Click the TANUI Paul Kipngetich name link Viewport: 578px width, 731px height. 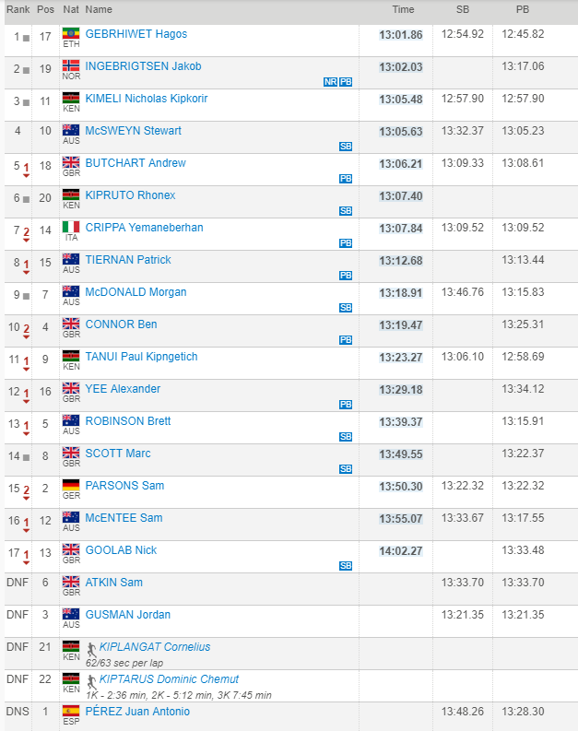coord(141,357)
